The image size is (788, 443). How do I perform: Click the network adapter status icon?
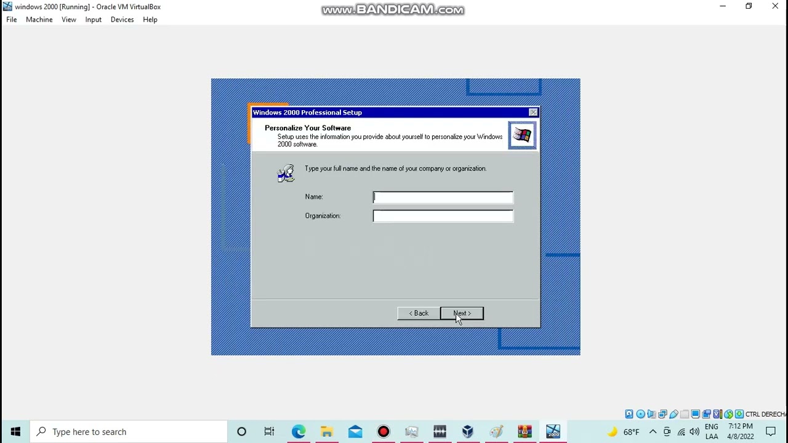pos(662,414)
